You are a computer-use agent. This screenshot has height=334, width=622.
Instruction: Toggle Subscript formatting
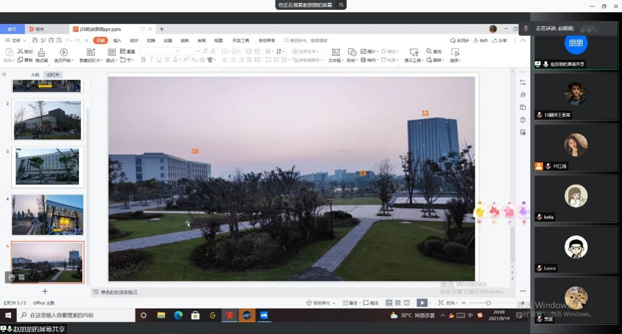pyautogui.click(x=194, y=60)
